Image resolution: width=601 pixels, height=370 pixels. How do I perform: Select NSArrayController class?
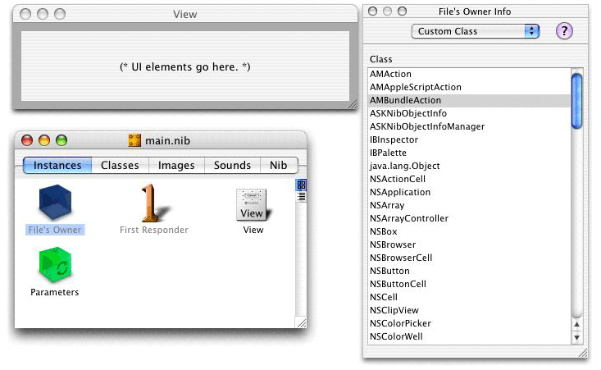(469, 218)
